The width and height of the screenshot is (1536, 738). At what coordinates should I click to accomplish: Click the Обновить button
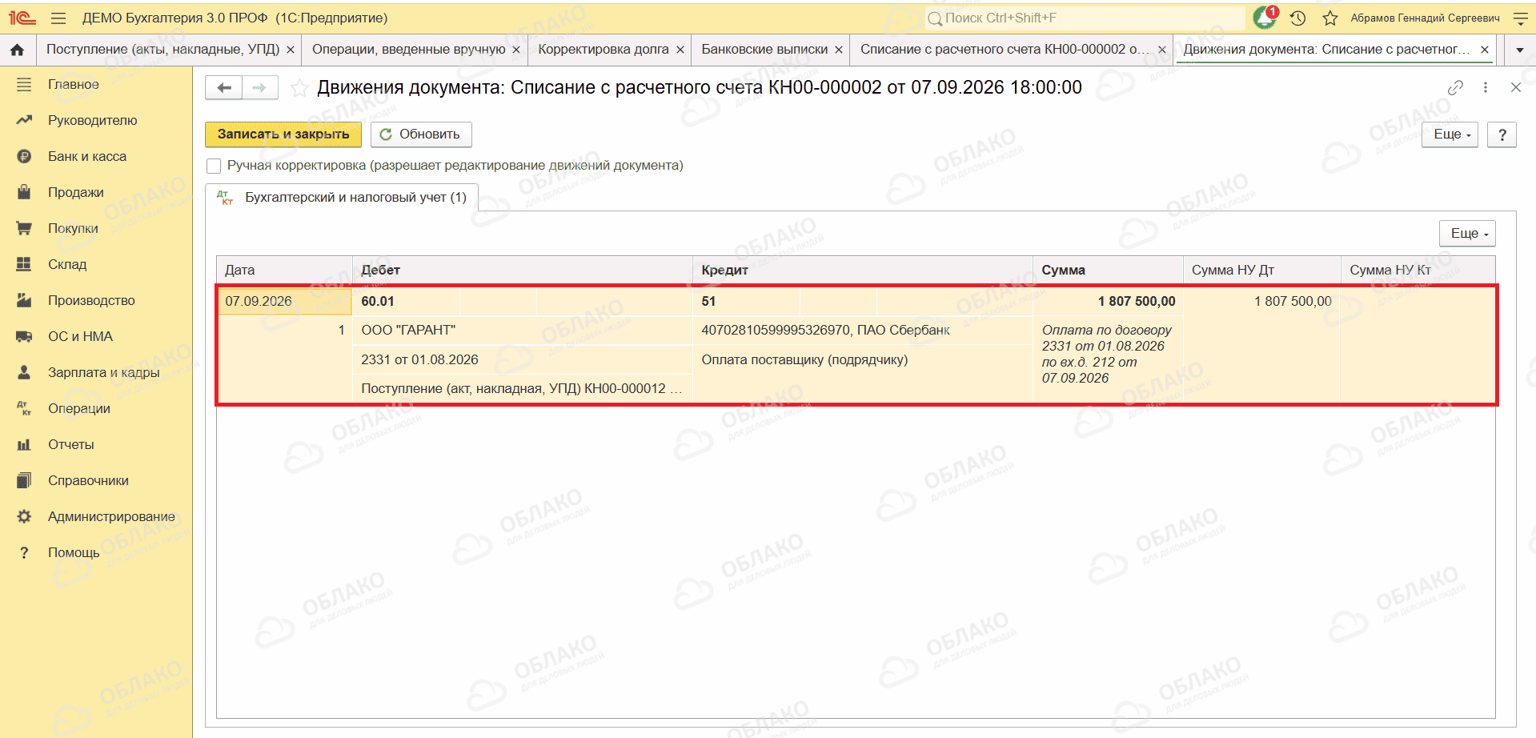(x=421, y=134)
